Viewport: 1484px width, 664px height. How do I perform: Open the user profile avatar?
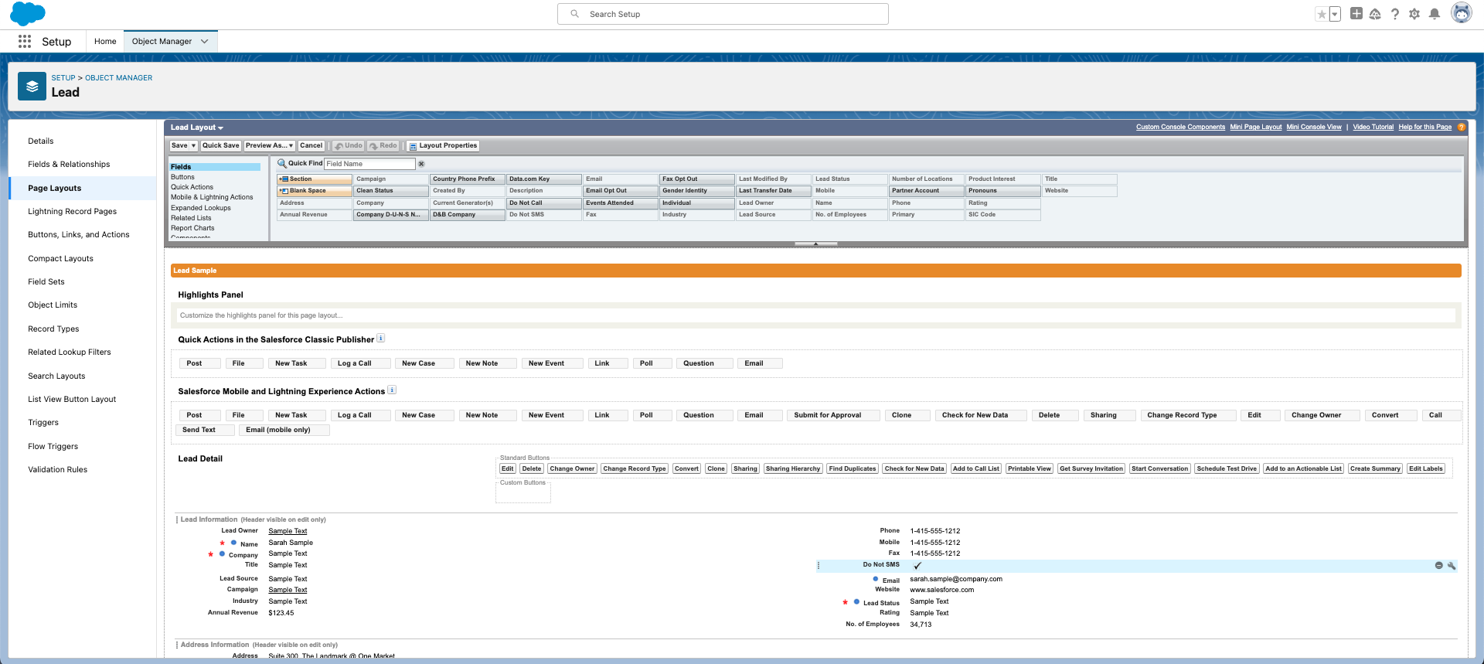[1462, 13]
